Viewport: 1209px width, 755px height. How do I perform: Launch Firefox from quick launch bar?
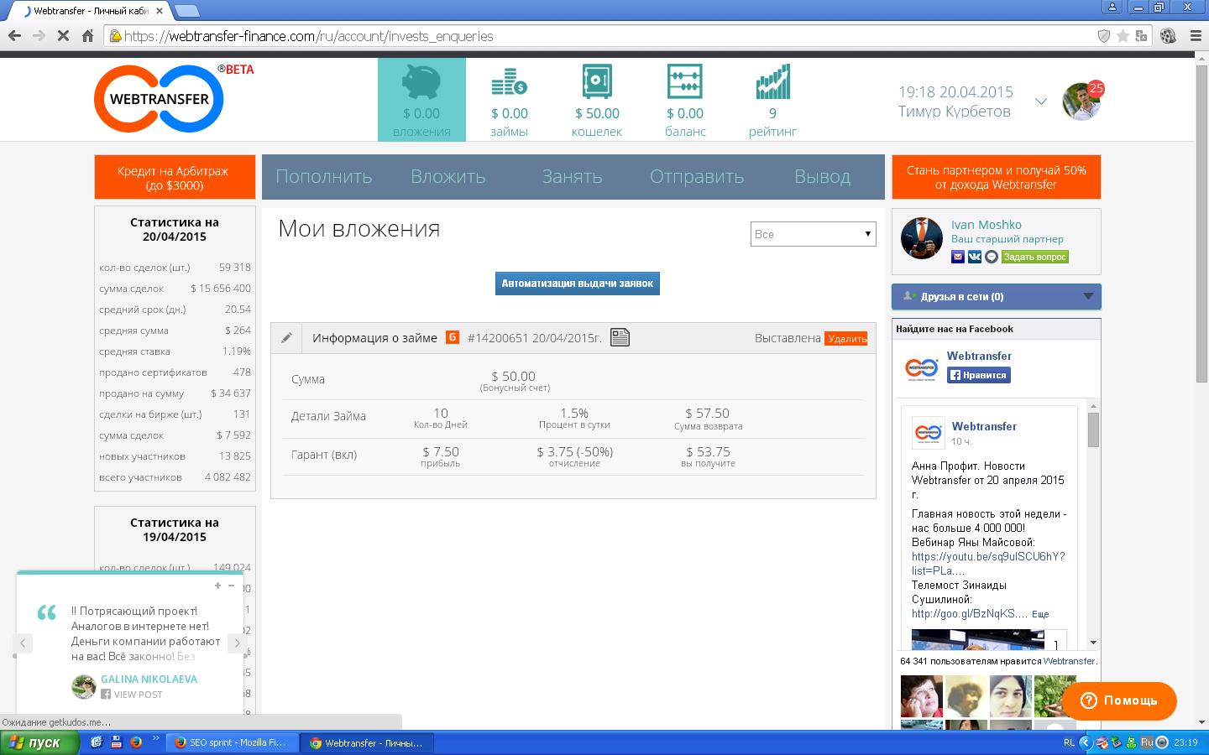[136, 742]
